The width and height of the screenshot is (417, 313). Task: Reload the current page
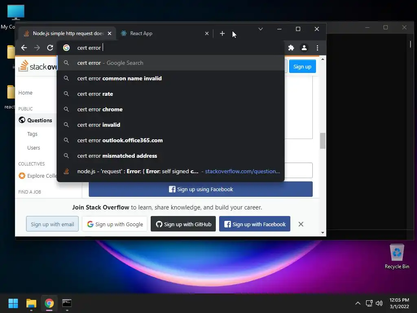[x=50, y=48]
